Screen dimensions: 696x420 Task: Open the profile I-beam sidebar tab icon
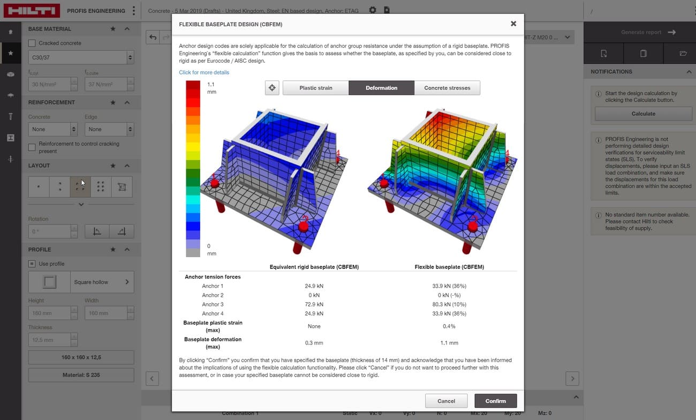pyautogui.click(x=10, y=138)
